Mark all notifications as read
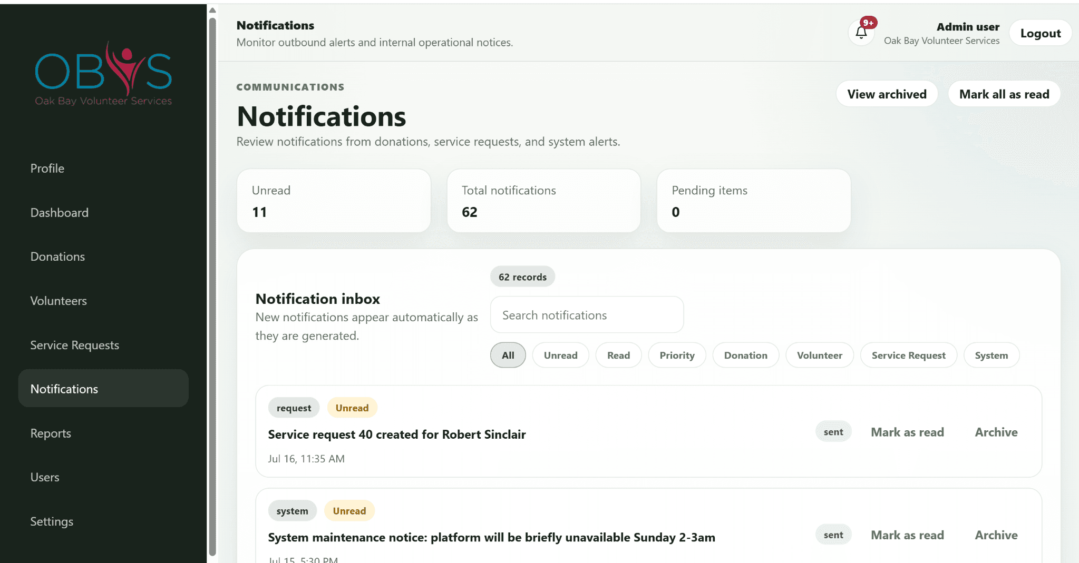Screen dimensions: 1079x563 click(1004, 94)
